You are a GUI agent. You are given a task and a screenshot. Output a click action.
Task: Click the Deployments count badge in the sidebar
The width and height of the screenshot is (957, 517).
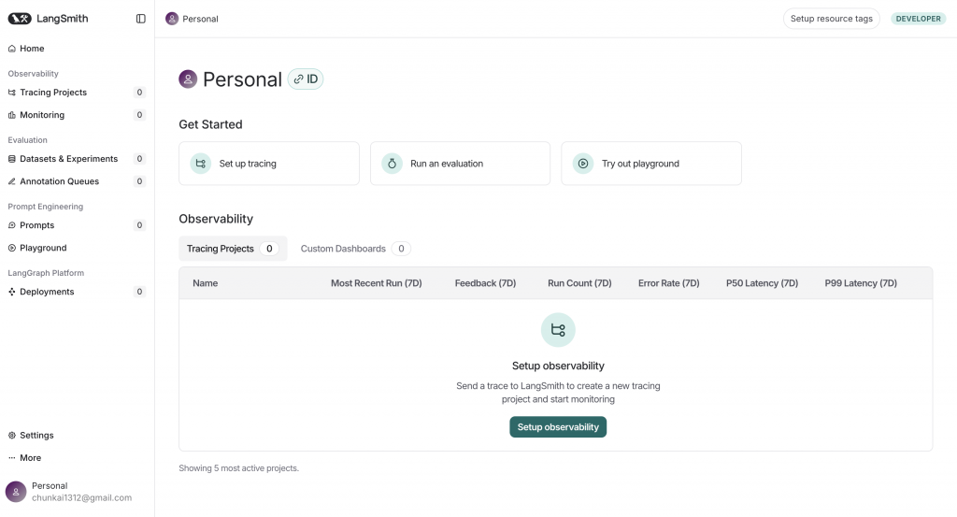[139, 292]
